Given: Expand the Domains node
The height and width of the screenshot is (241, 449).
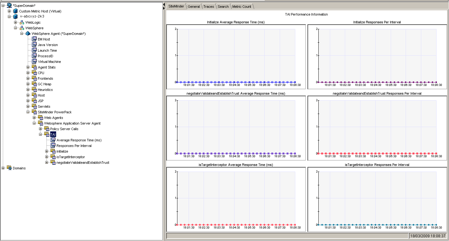Looking at the screenshot, I should click(x=3, y=168).
